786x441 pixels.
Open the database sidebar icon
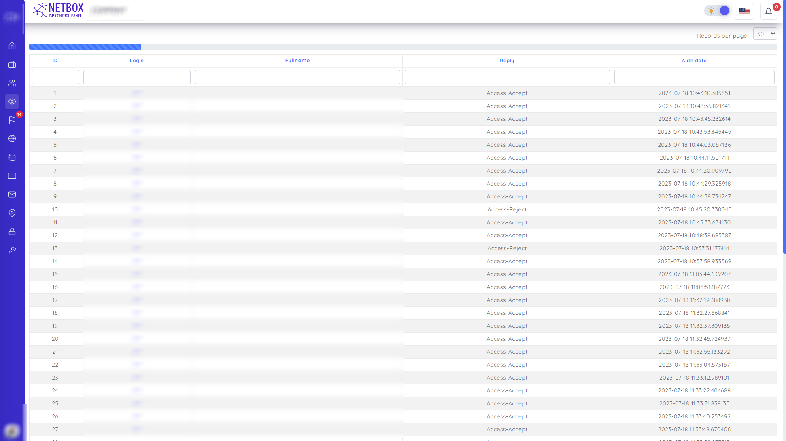point(12,157)
